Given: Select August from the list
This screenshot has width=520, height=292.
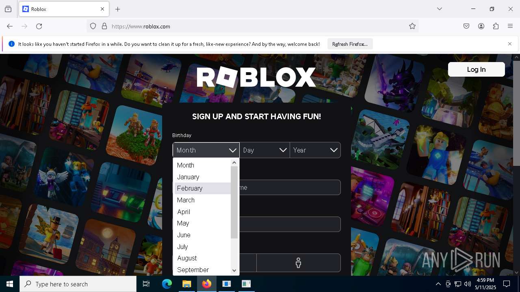Looking at the screenshot, I should pos(202,258).
